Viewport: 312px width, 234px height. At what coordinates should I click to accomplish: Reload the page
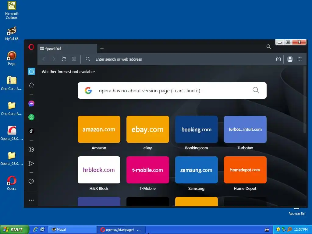pyautogui.click(x=64, y=59)
